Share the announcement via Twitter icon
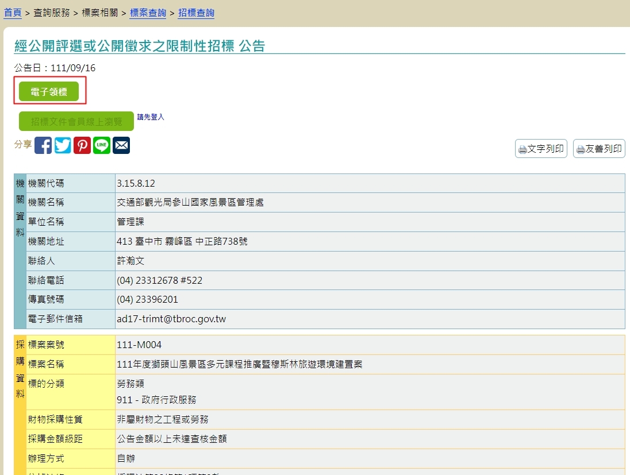 point(63,145)
